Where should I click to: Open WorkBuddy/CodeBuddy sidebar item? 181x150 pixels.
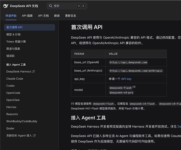click(x=22, y=121)
